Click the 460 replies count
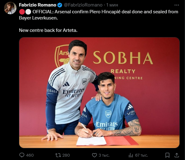Image resolution: width=185 pixels, height=160 pixels. (x=30, y=155)
